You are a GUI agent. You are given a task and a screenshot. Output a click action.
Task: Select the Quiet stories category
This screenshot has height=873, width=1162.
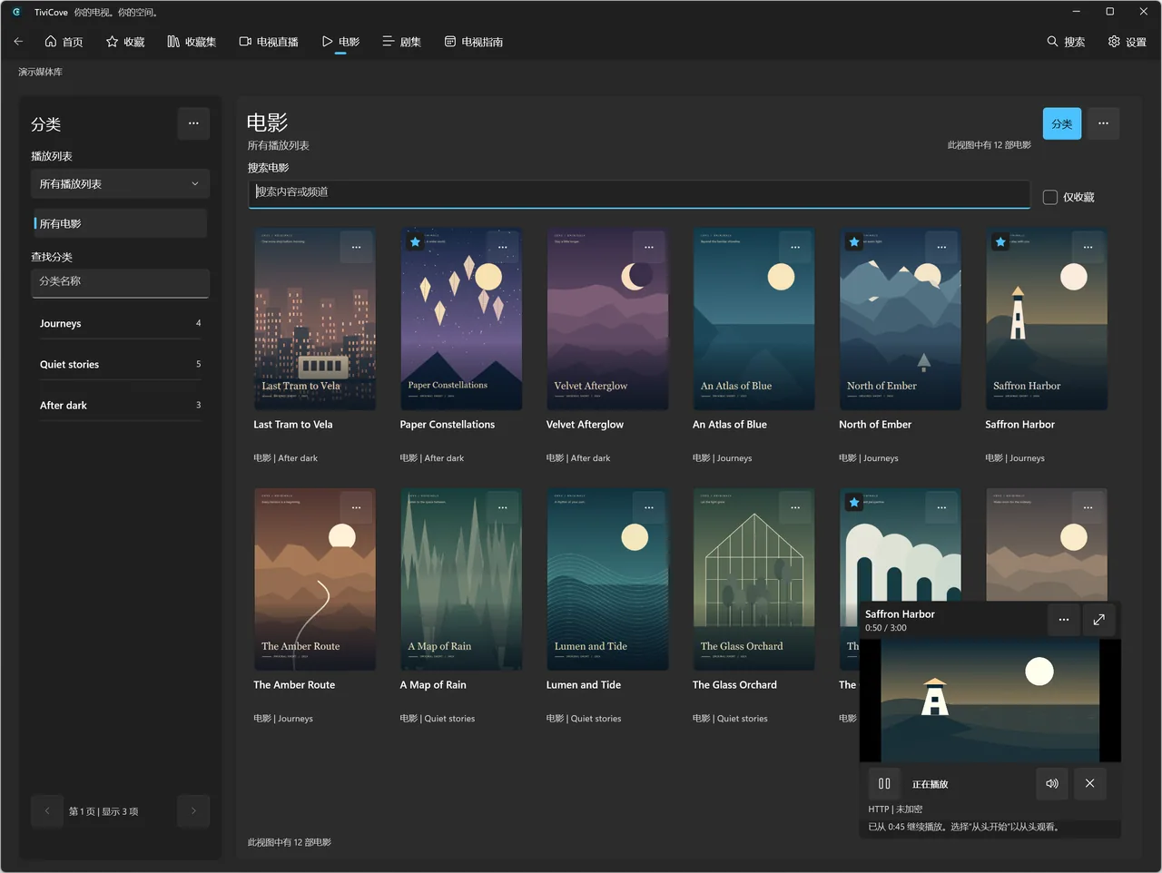click(x=120, y=364)
